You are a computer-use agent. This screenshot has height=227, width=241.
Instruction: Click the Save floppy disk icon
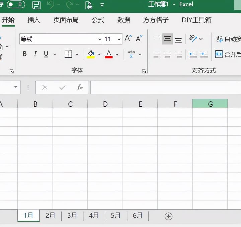[x=36, y=5]
